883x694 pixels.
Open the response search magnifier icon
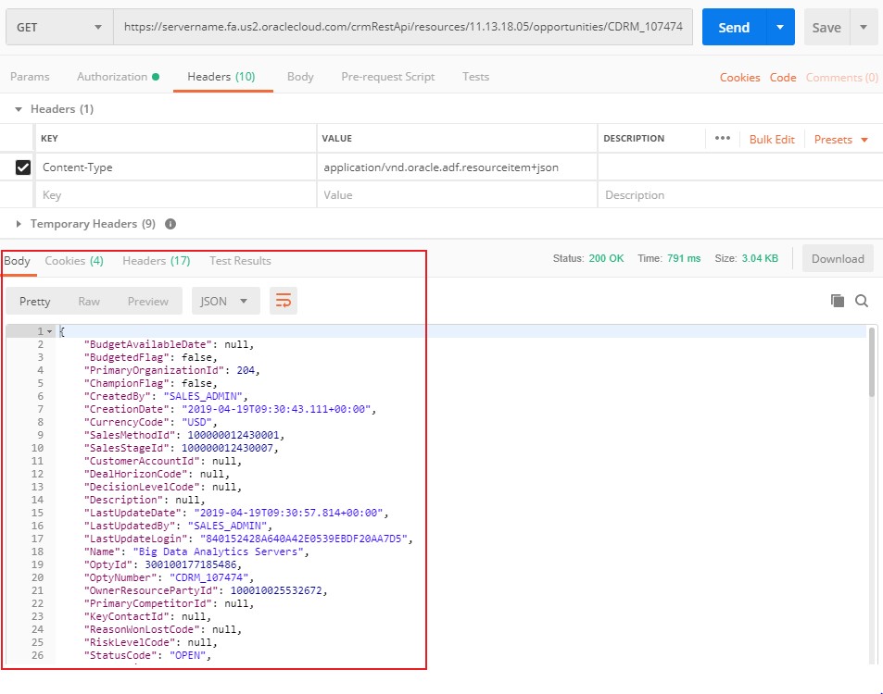coord(862,301)
